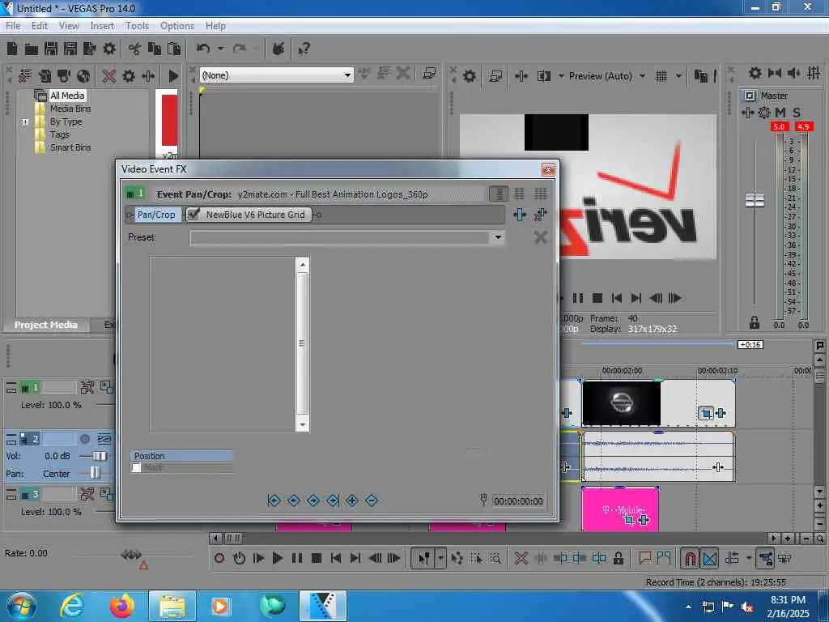The width and height of the screenshot is (829, 622).
Task: Adjust track 2 Pan slider
Action: click(x=95, y=473)
